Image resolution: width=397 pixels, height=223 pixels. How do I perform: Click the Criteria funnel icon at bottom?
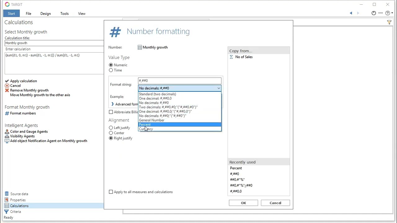click(x=7, y=212)
